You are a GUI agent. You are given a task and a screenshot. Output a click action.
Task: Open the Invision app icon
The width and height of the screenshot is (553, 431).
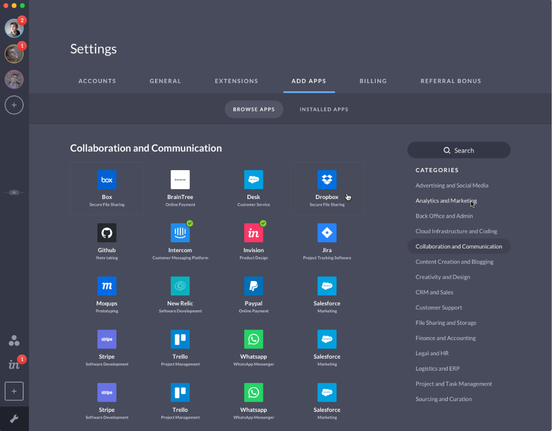coord(254,233)
